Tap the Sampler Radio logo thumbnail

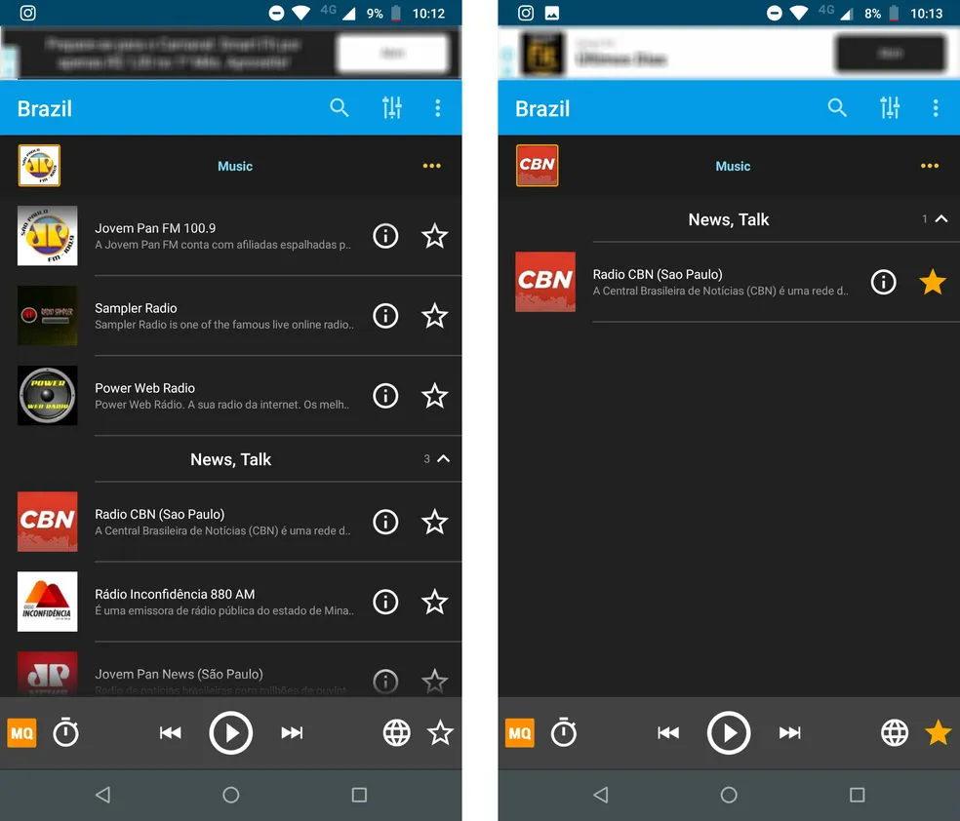(47, 316)
